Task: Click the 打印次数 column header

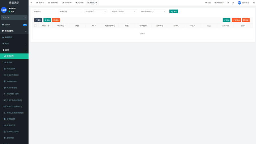Action: (226, 26)
